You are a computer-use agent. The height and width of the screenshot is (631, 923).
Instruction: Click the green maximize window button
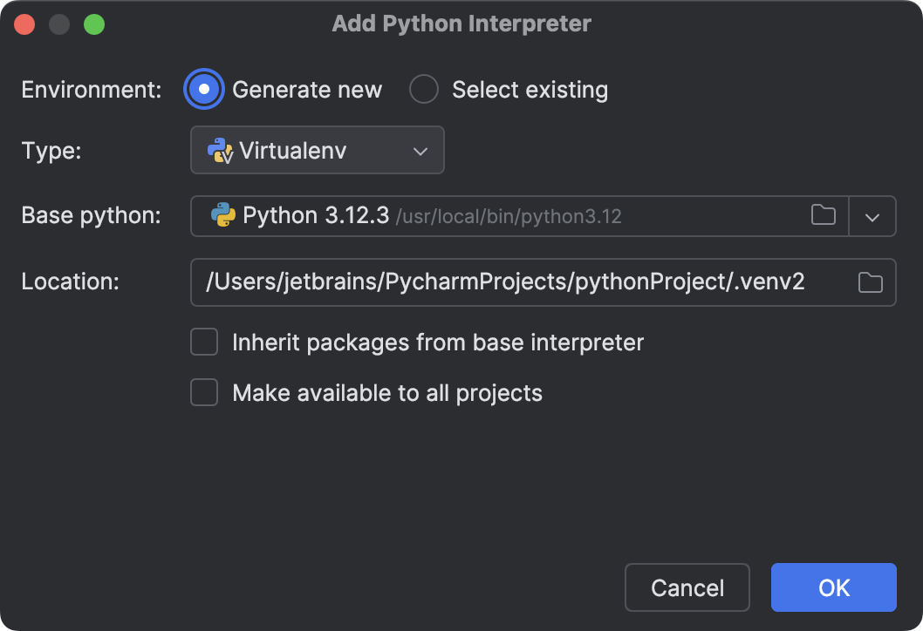tap(93, 24)
